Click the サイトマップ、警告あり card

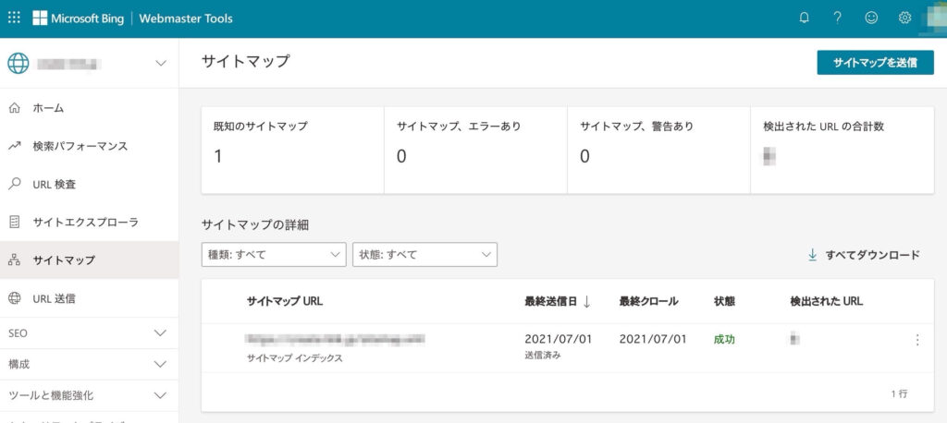coord(658,151)
